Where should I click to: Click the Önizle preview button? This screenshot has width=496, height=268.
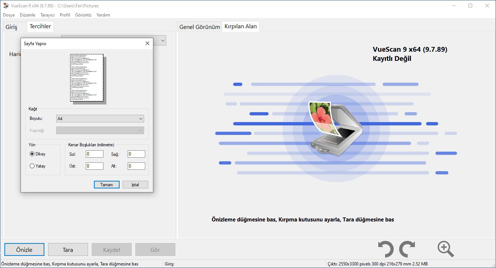24,250
